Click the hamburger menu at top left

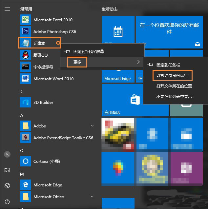(x=7, y=9)
